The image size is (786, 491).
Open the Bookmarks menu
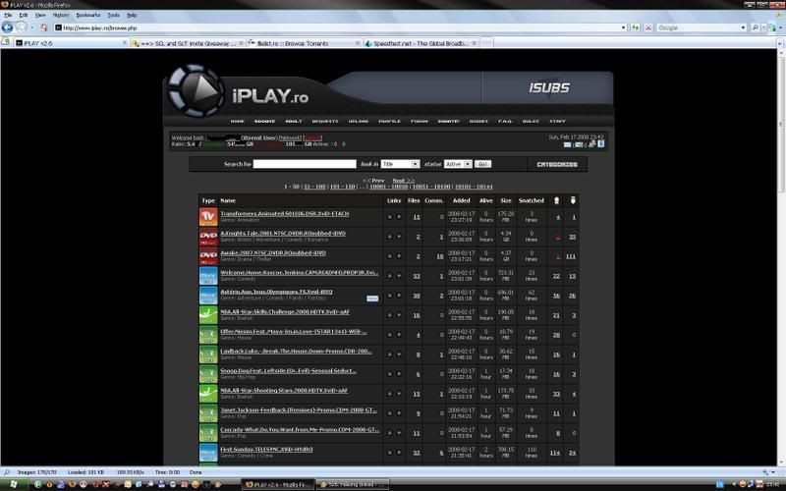pyautogui.click(x=88, y=15)
